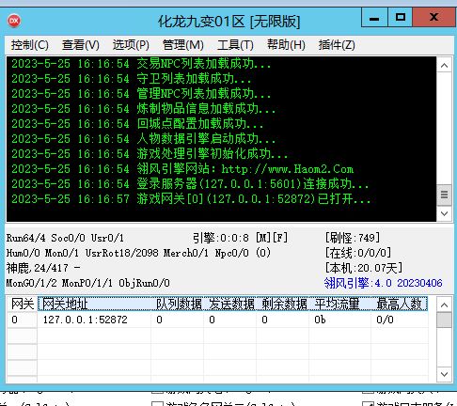Click the log line 游戏处理引擎初始化成功

point(150,154)
